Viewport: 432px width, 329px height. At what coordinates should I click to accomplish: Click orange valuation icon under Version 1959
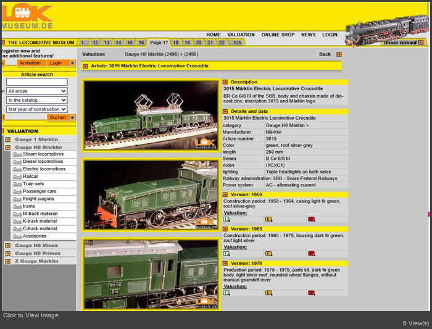(x=268, y=219)
